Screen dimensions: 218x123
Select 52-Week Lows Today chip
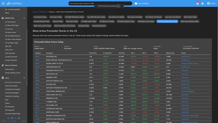coord(107,21)
